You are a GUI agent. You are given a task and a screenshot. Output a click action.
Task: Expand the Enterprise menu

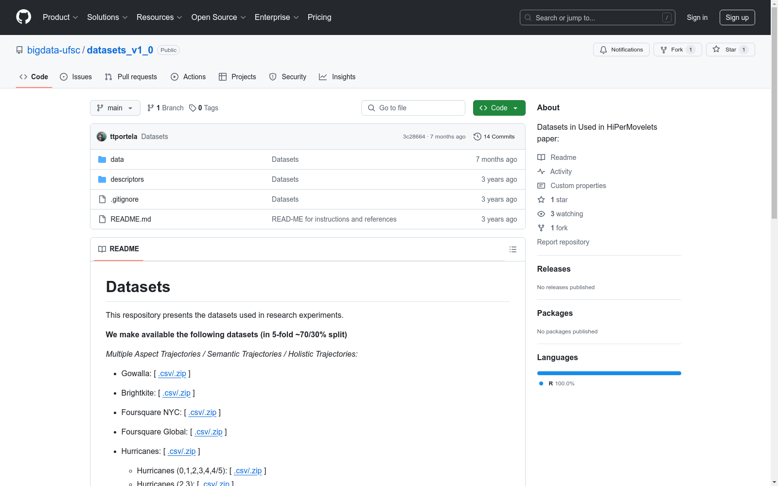277,17
